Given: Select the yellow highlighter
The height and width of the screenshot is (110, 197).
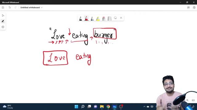Looking at the screenshot, I should 98,19.
